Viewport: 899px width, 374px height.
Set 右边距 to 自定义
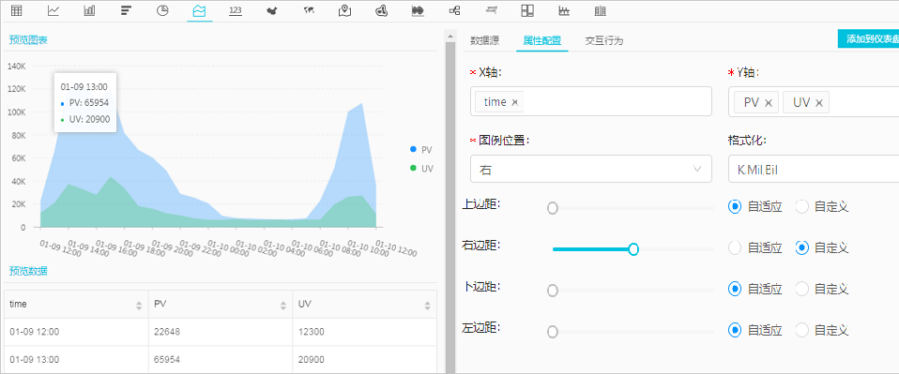coord(802,248)
